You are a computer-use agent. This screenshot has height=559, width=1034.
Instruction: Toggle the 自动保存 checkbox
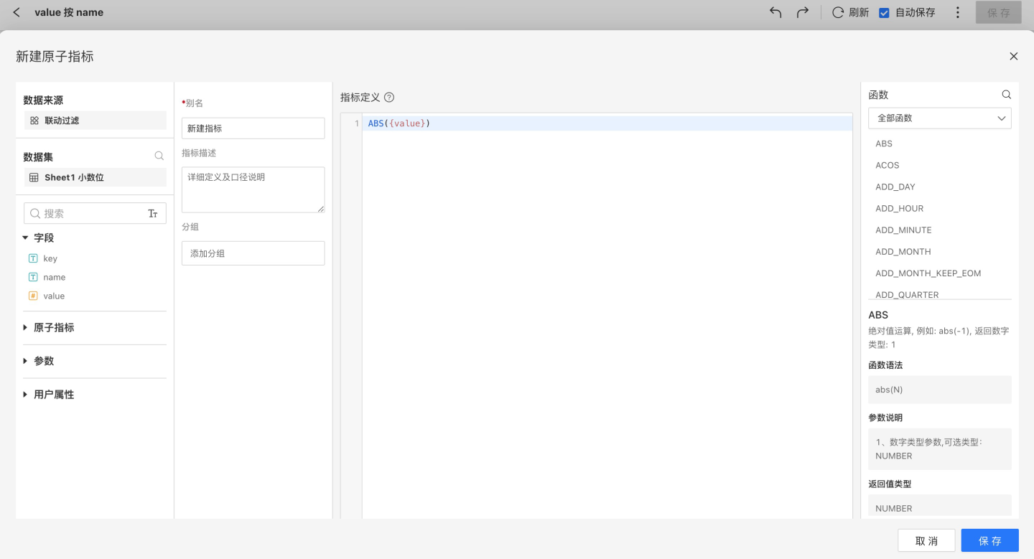tap(884, 12)
